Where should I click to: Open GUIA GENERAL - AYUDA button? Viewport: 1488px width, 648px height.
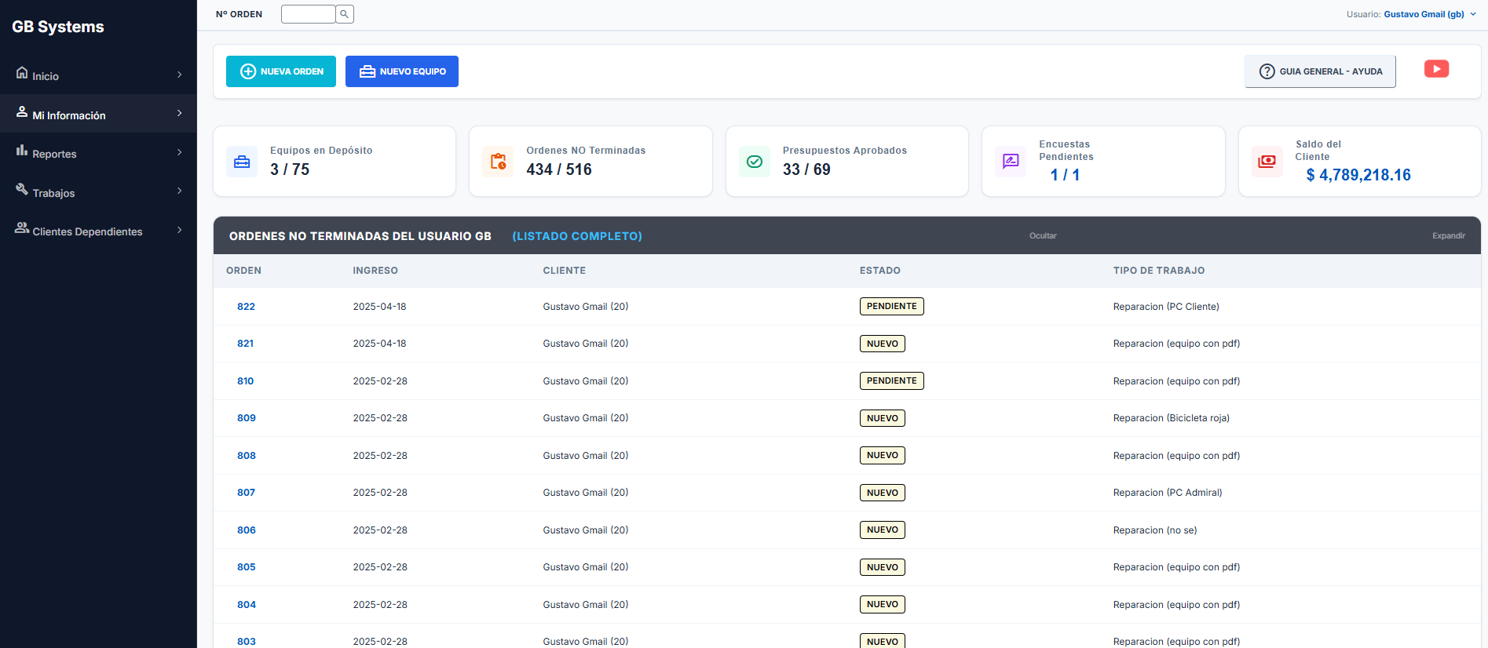[x=1320, y=71]
